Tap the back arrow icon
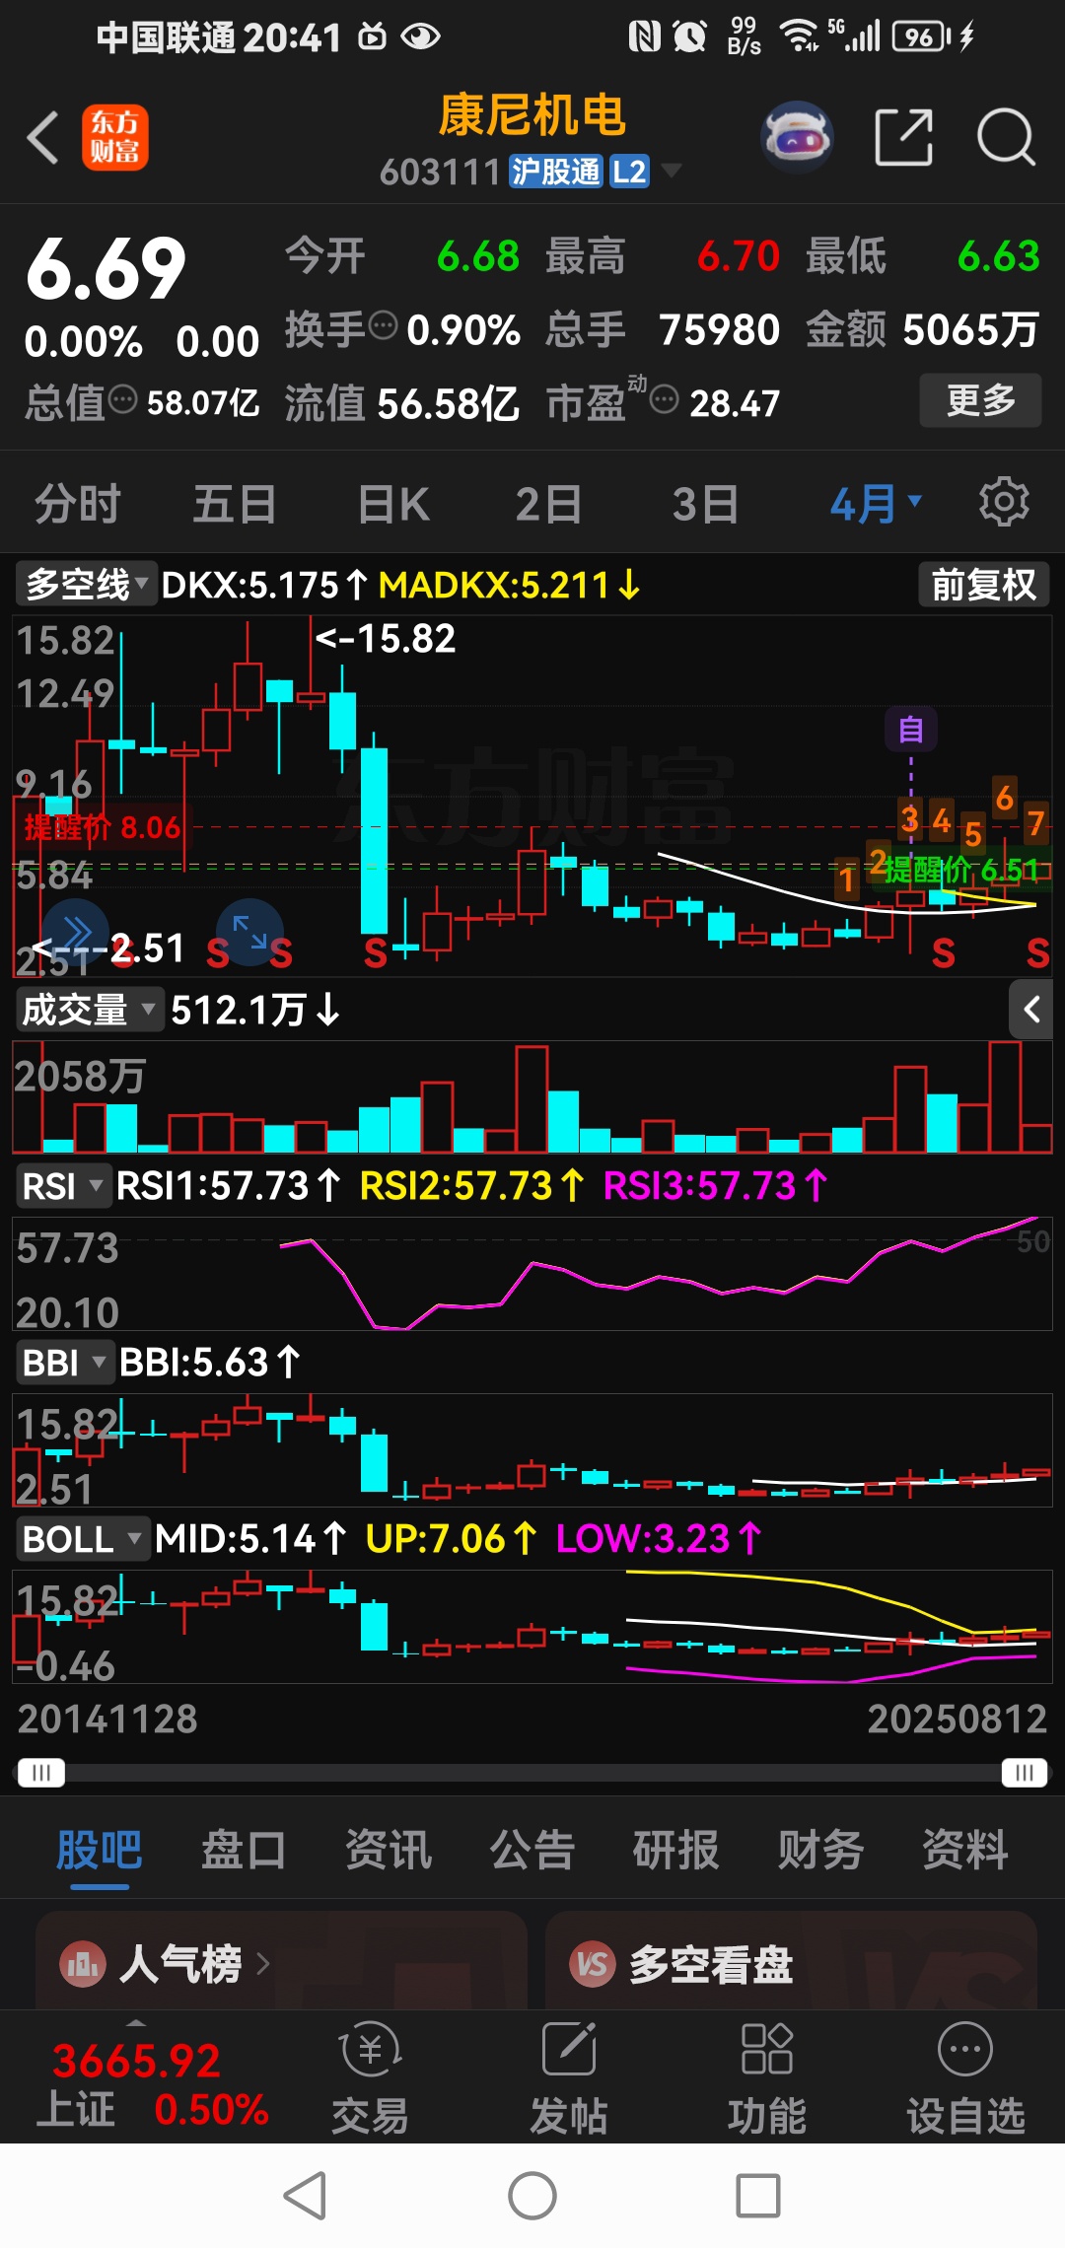Screen dimensions: 1065x2248 42,137
